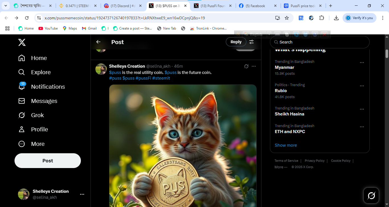This screenshot has height=207, width=389.
Task: Click the browser forward arrow
Action: (17, 18)
